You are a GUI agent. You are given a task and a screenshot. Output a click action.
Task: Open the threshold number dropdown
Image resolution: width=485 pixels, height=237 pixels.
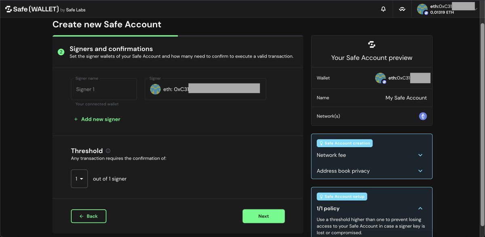79,179
